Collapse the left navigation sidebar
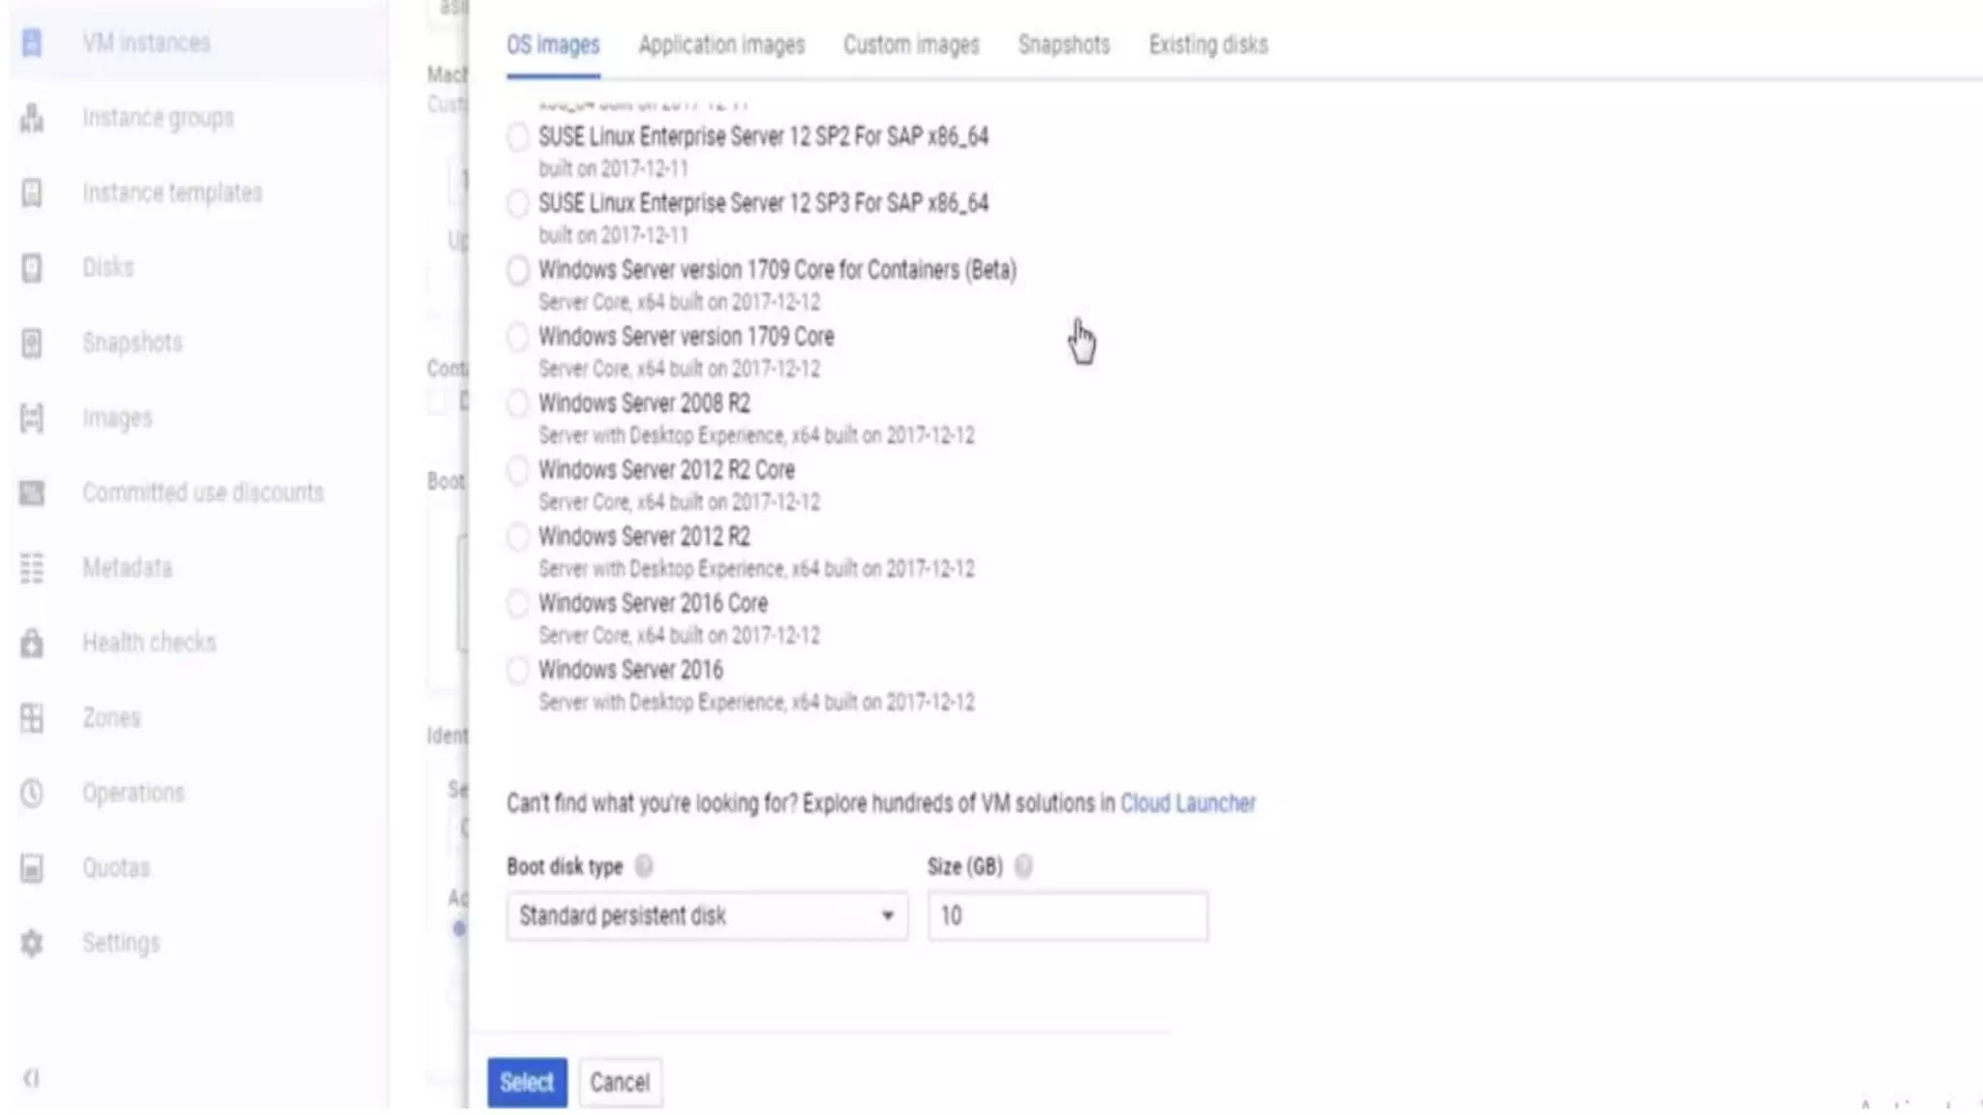The height and width of the screenshot is (1115, 1983). pyautogui.click(x=31, y=1078)
